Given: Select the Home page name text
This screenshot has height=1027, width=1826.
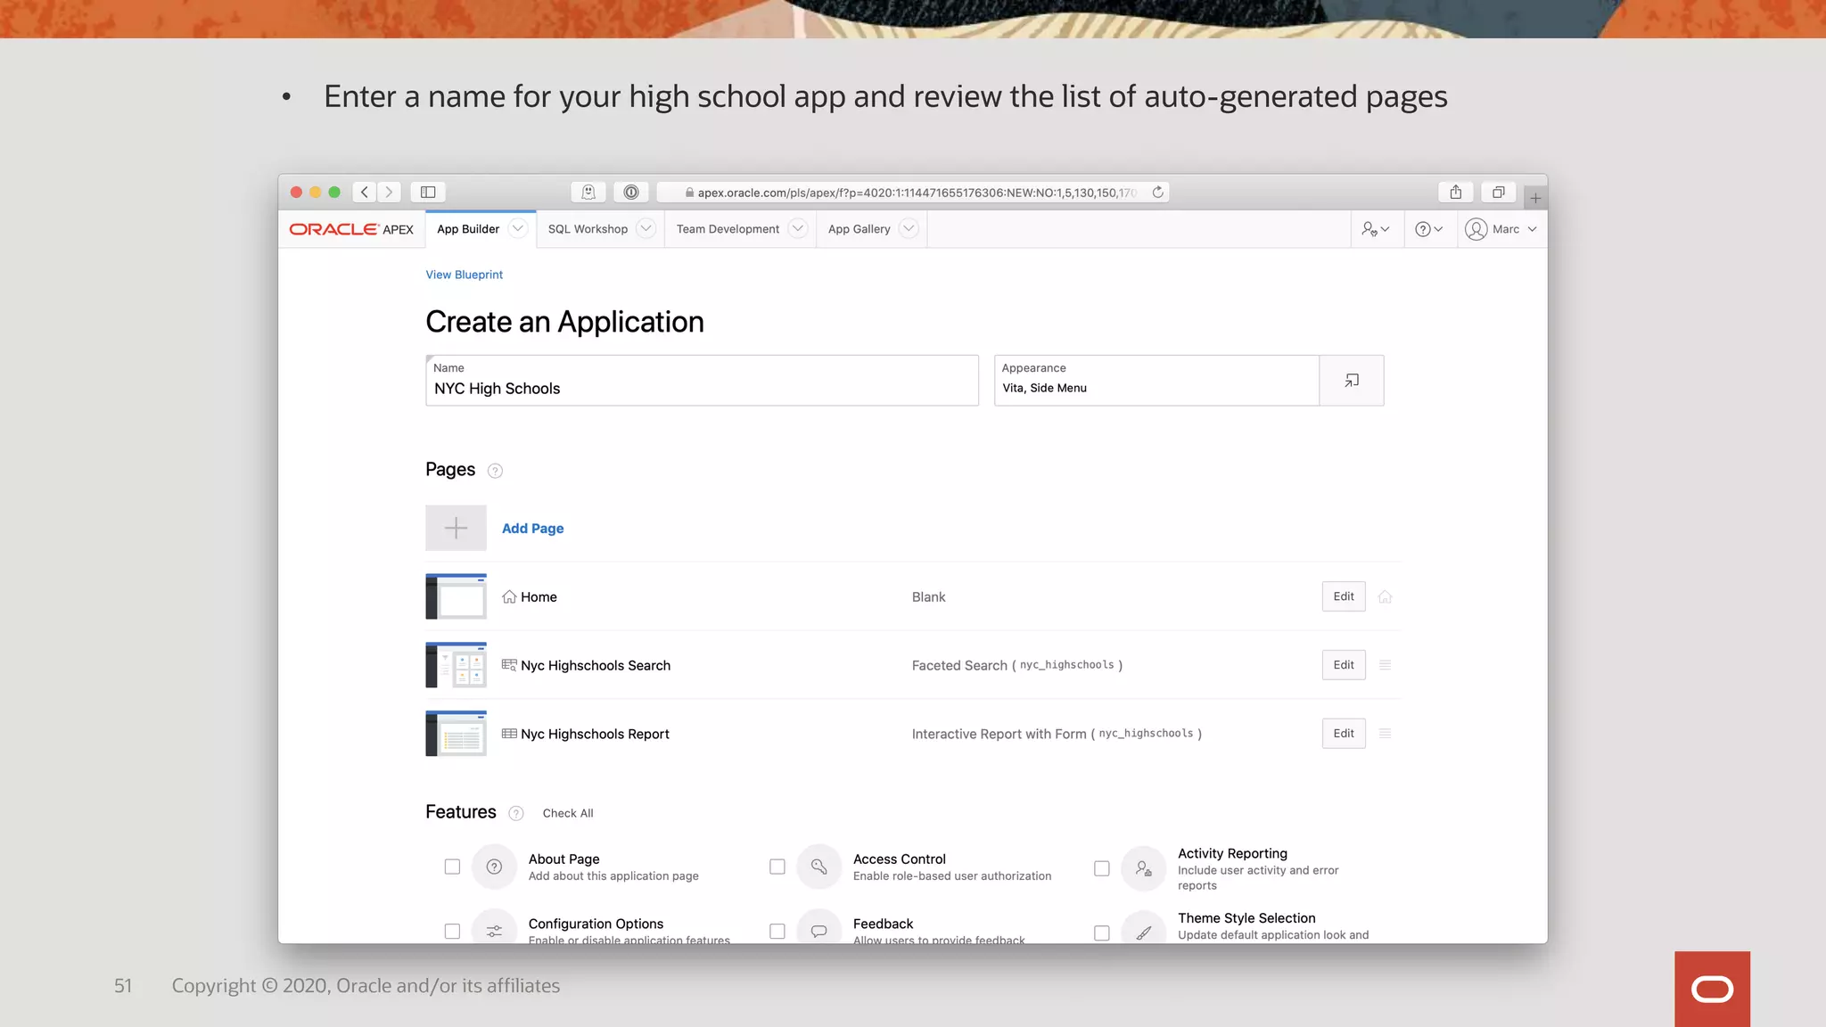Looking at the screenshot, I should pyautogui.click(x=539, y=597).
